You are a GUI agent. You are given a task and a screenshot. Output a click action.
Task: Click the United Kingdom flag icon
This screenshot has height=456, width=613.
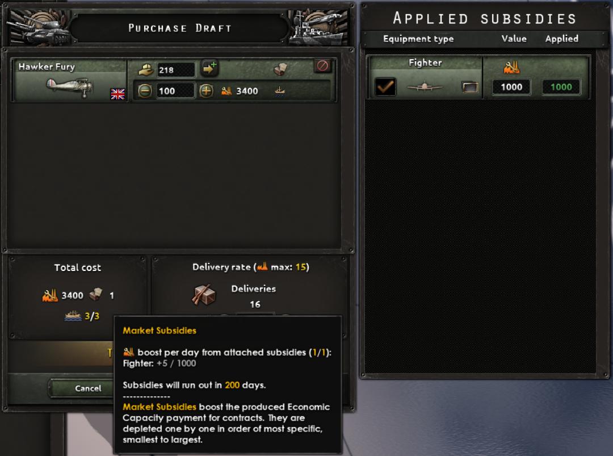point(117,94)
